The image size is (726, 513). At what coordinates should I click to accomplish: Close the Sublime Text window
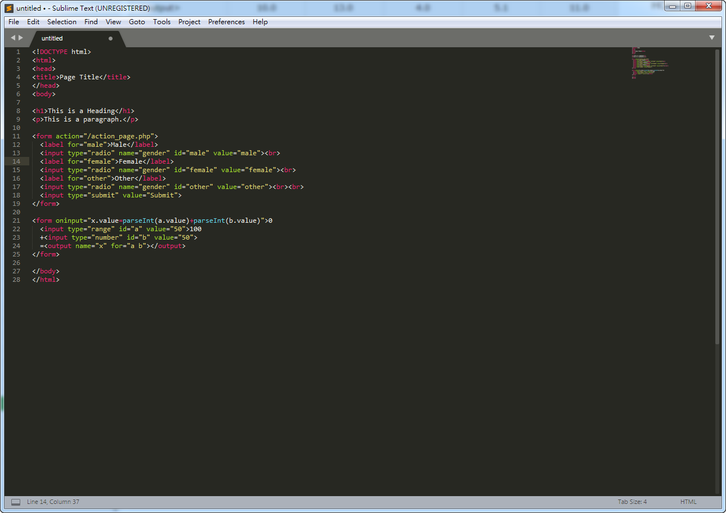[707, 6]
